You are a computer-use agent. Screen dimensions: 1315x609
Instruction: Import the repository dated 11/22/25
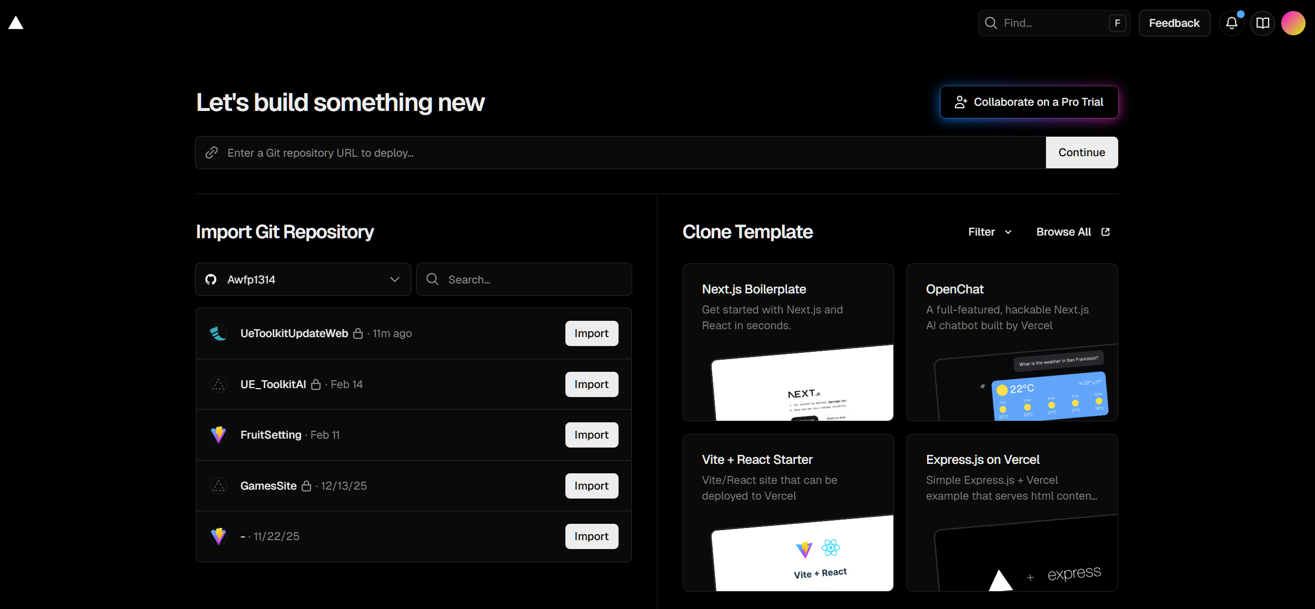(592, 536)
